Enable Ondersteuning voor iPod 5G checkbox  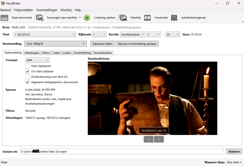point(27,77)
